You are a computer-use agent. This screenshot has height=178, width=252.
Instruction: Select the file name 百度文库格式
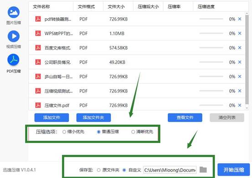(x=58, y=48)
